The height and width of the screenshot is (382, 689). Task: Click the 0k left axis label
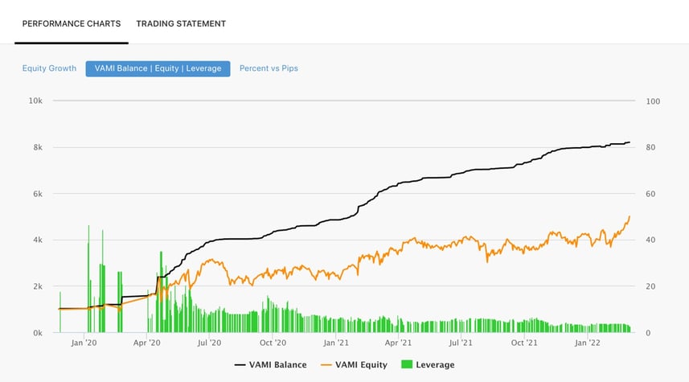37,333
